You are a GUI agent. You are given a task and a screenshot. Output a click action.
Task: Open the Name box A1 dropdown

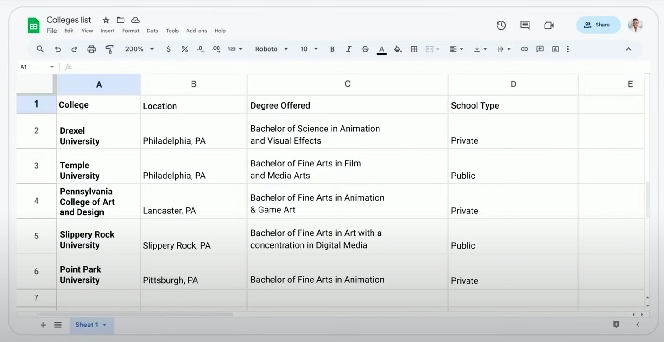(52, 67)
